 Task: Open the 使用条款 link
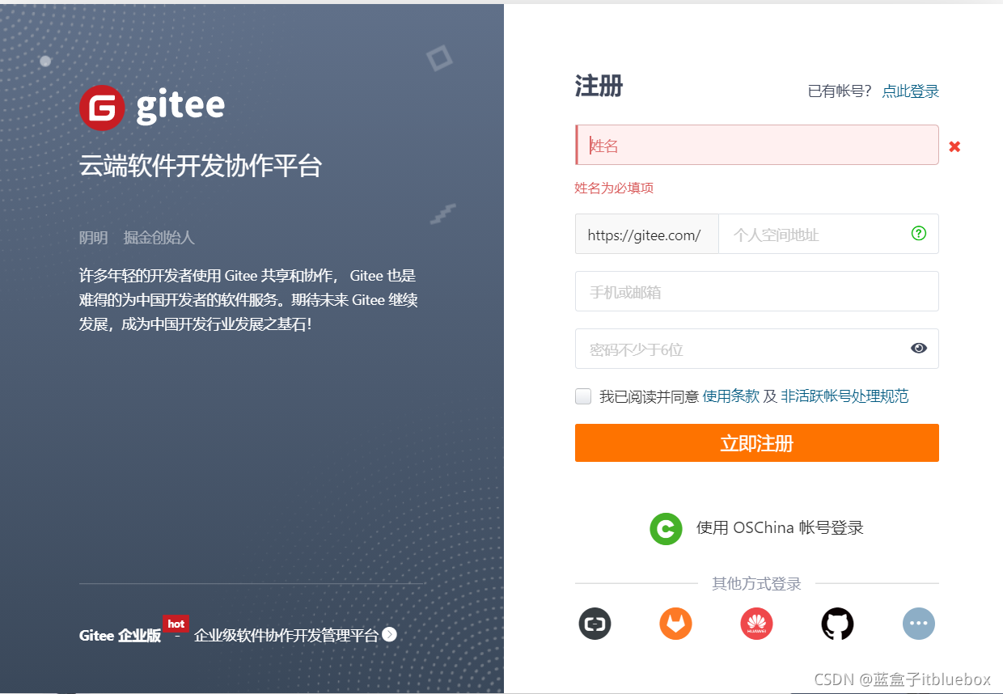point(731,396)
